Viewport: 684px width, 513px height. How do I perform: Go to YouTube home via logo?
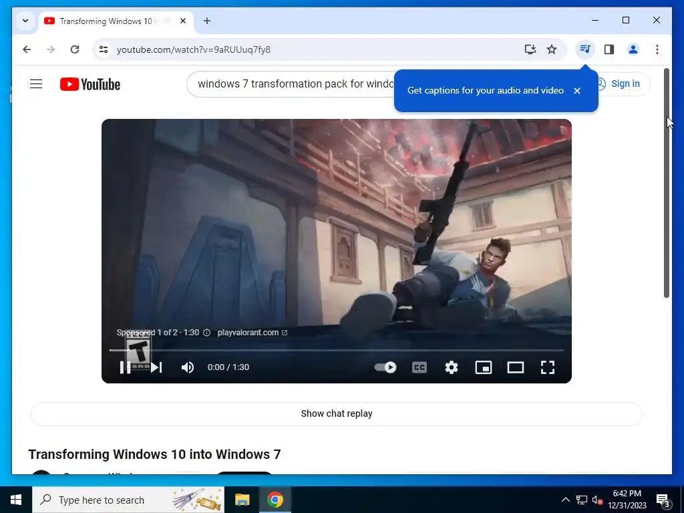(x=90, y=84)
